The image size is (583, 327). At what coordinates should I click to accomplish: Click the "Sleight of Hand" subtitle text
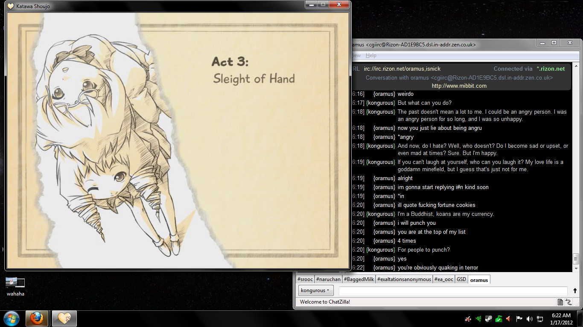(x=254, y=78)
